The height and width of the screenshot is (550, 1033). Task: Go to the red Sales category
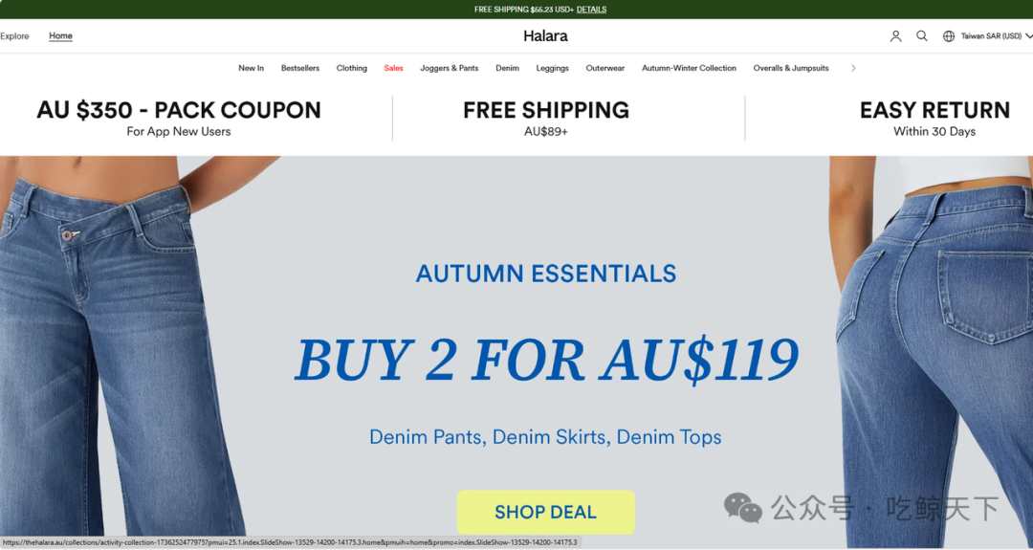[393, 68]
